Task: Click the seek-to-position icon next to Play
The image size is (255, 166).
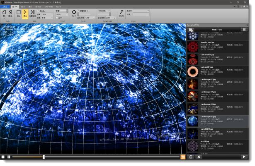Action: coord(32,12)
